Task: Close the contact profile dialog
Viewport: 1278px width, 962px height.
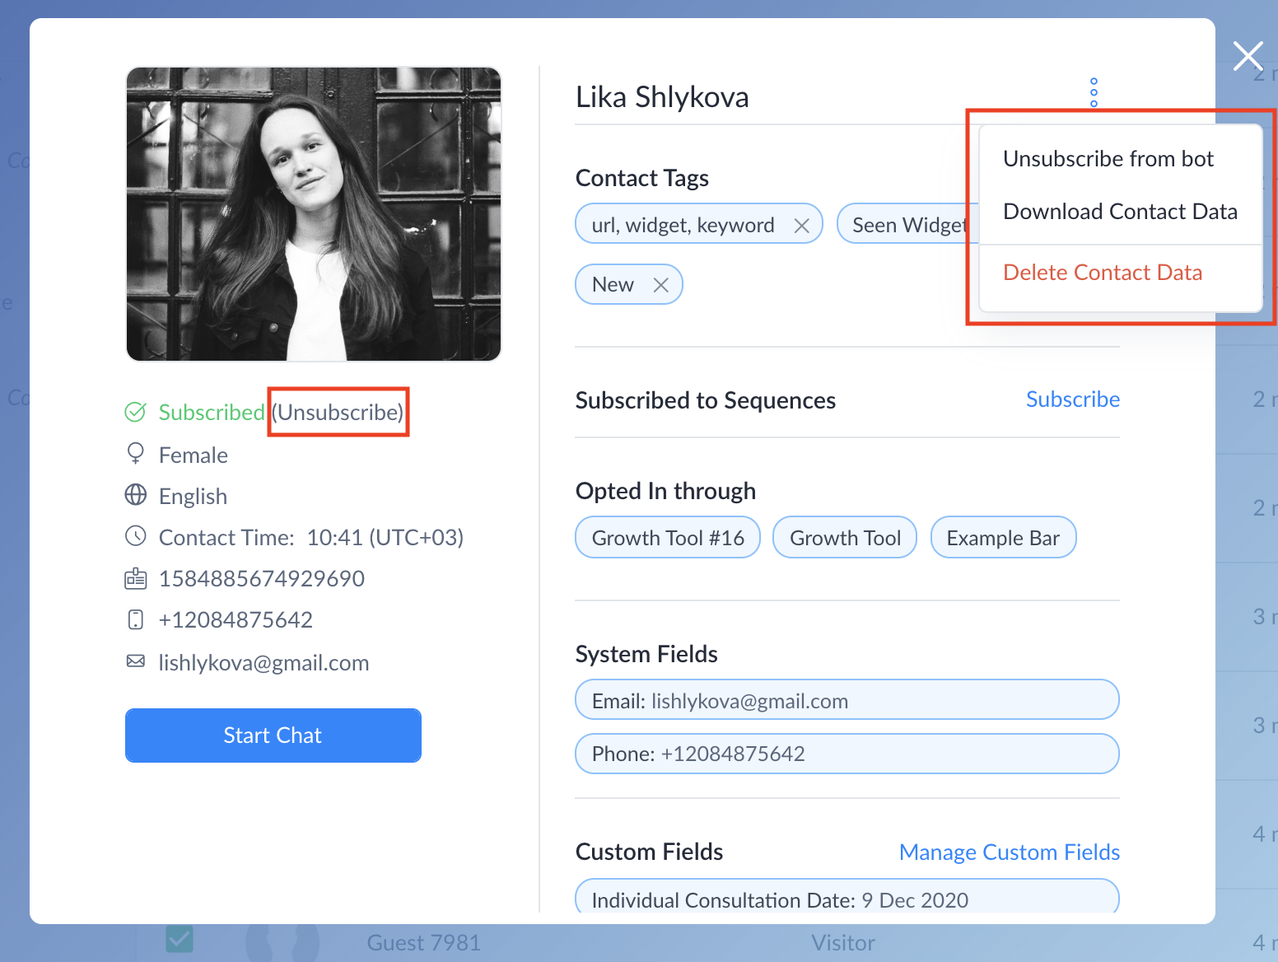Action: point(1248,56)
